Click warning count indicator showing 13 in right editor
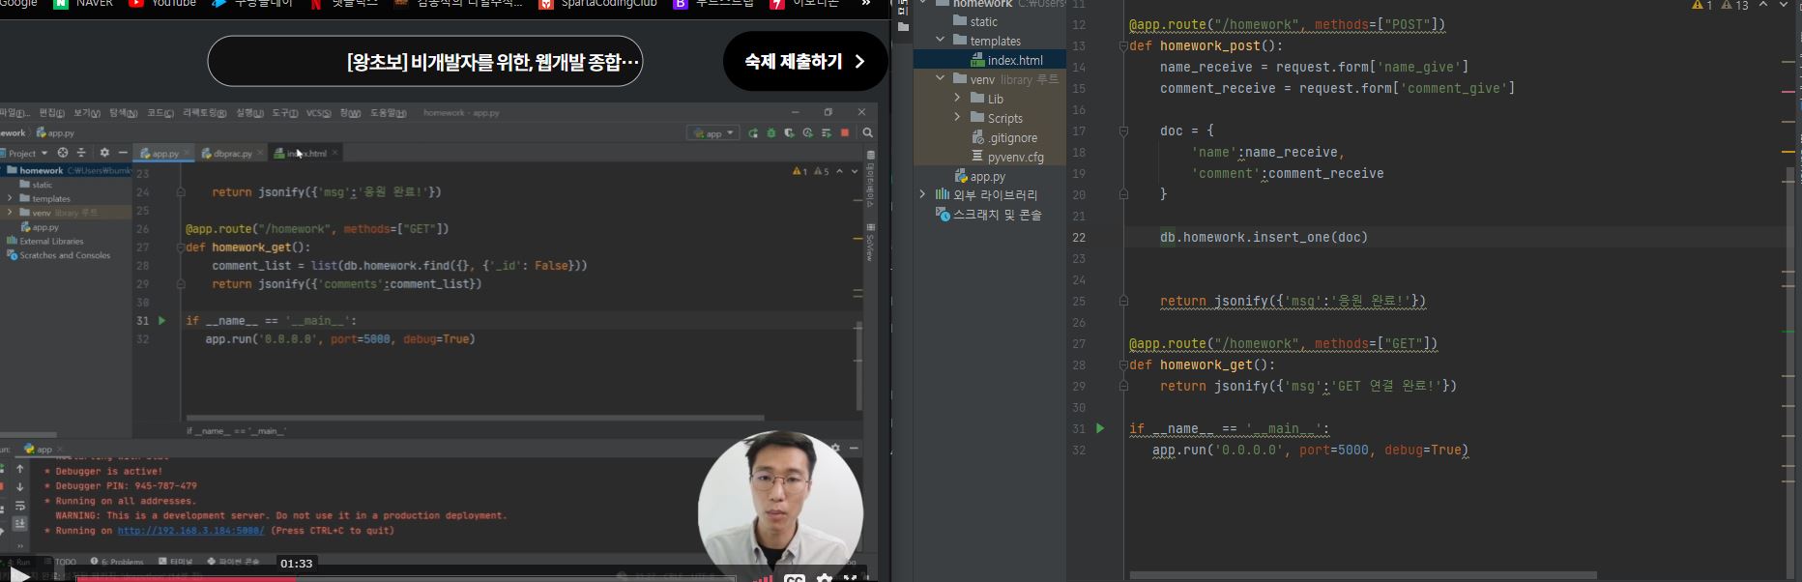The height and width of the screenshot is (582, 1802). [1735, 5]
